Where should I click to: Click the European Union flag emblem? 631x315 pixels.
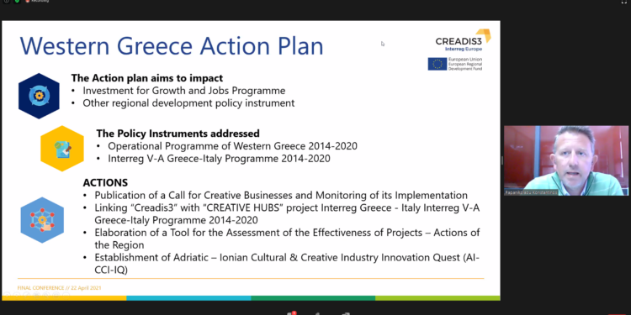coord(437,64)
